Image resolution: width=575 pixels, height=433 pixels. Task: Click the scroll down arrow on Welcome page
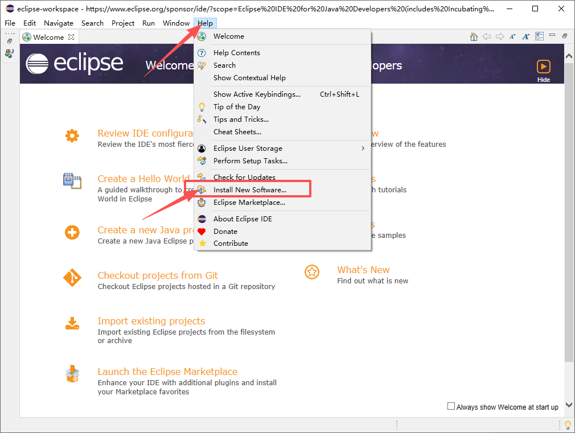tap(569, 405)
